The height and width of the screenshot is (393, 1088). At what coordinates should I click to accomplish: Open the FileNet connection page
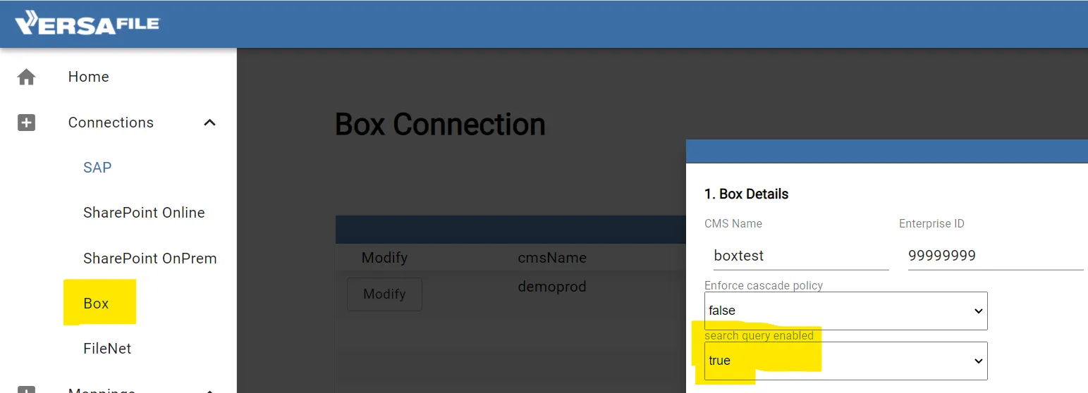107,349
